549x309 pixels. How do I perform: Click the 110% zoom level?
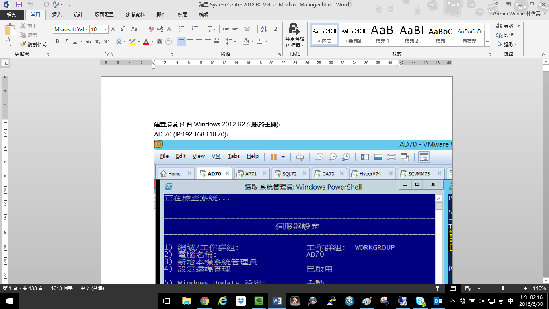pos(539,288)
